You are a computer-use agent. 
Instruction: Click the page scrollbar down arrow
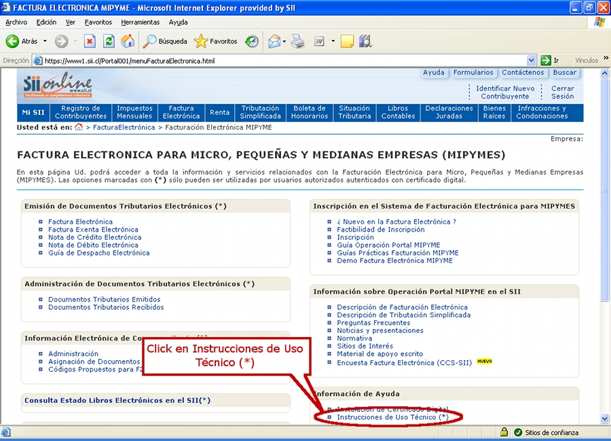pyautogui.click(x=605, y=419)
